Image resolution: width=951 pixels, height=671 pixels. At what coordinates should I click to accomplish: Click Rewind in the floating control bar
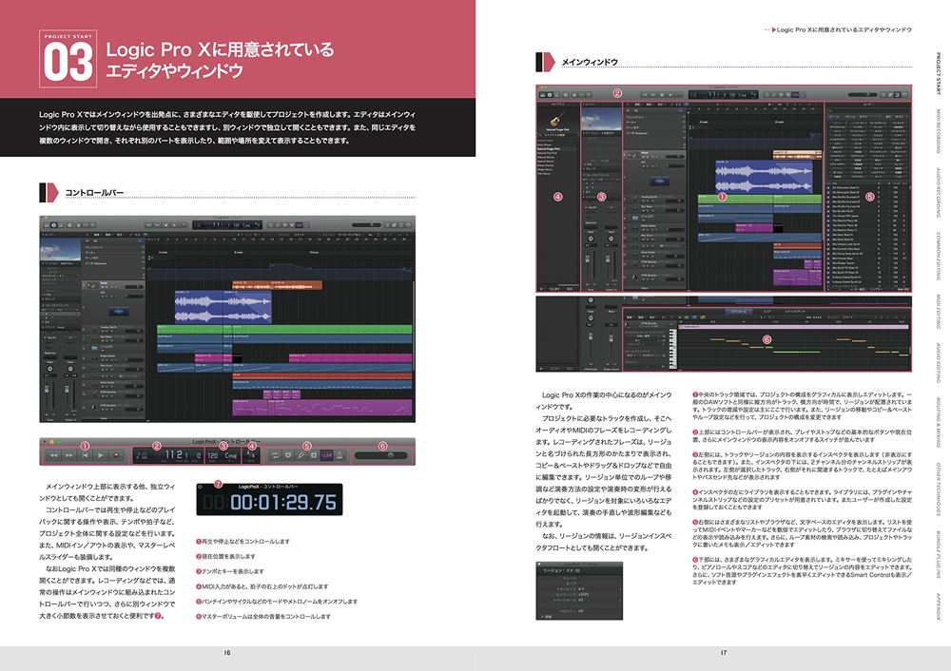coord(54,455)
